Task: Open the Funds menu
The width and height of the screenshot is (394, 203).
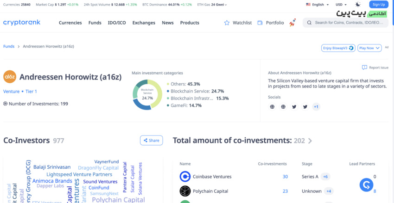Action: click(95, 23)
